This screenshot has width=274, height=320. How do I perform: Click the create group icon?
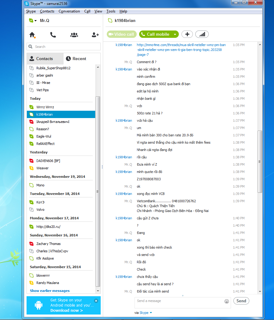pos(74,35)
